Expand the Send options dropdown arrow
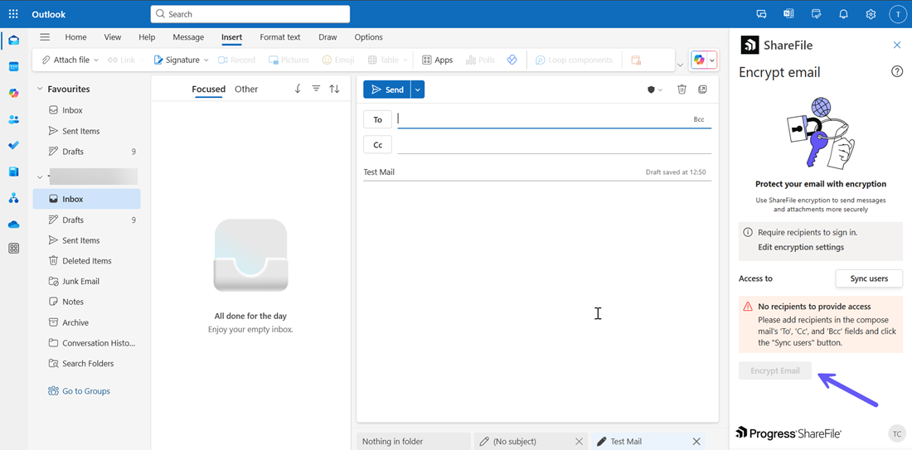This screenshot has width=912, height=450. (418, 90)
